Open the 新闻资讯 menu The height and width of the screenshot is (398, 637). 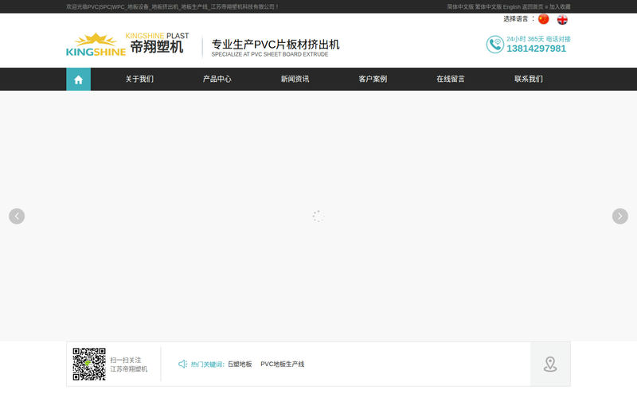coord(295,79)
